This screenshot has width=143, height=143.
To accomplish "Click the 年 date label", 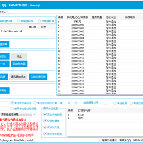I will (61, 103).
